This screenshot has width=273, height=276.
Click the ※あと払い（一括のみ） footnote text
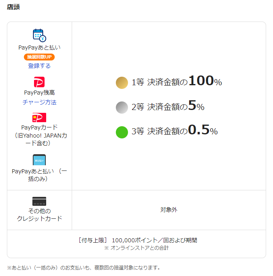(83, 267)
